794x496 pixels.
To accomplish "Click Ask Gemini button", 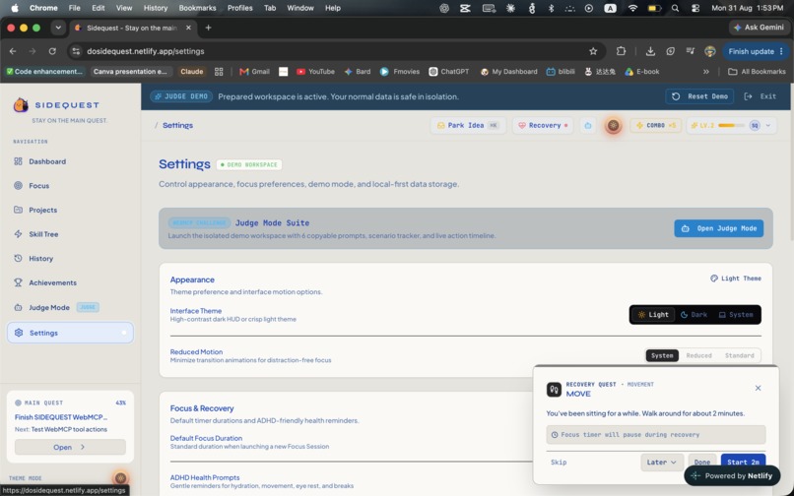I will 759,28.
